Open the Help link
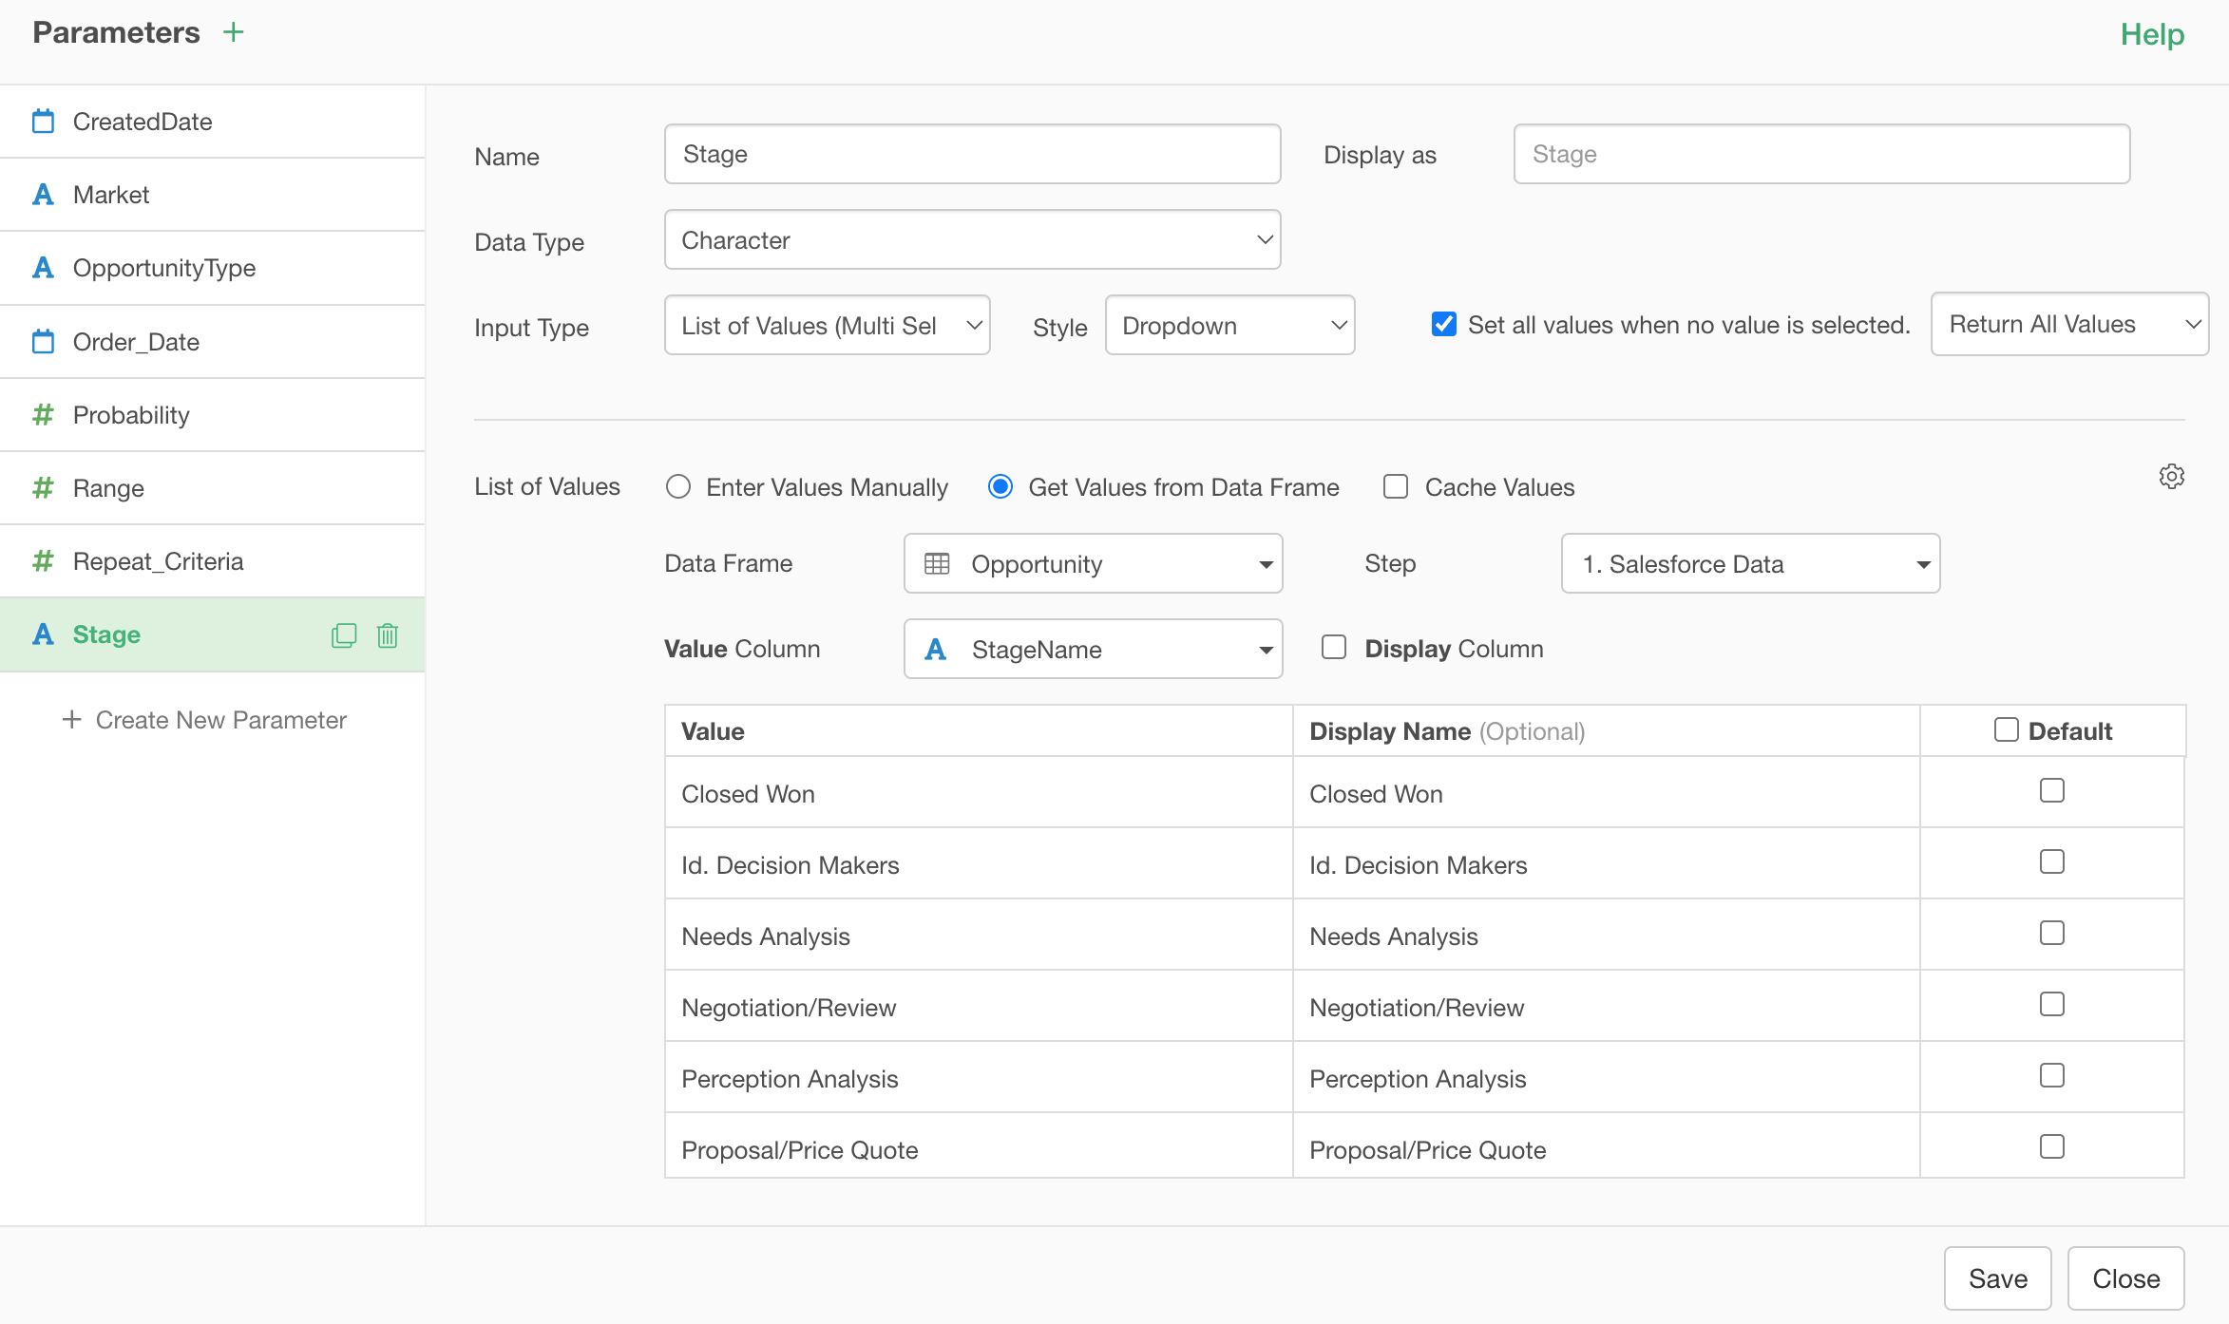Image resolution: width=2229 pixels, height=1324 pixels. click(x=2152, y=35)
